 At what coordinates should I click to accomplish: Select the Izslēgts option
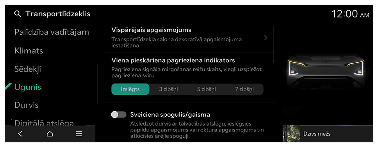(130, 89)
